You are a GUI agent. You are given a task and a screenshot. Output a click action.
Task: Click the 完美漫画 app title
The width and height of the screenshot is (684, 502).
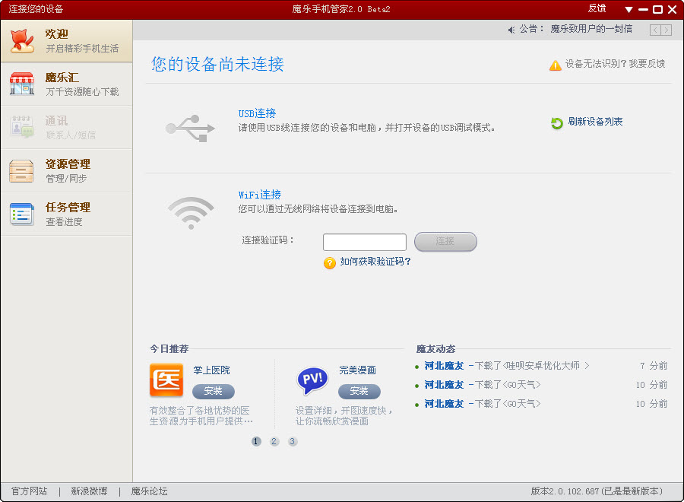pyautogui.click(x=358, y=370)
